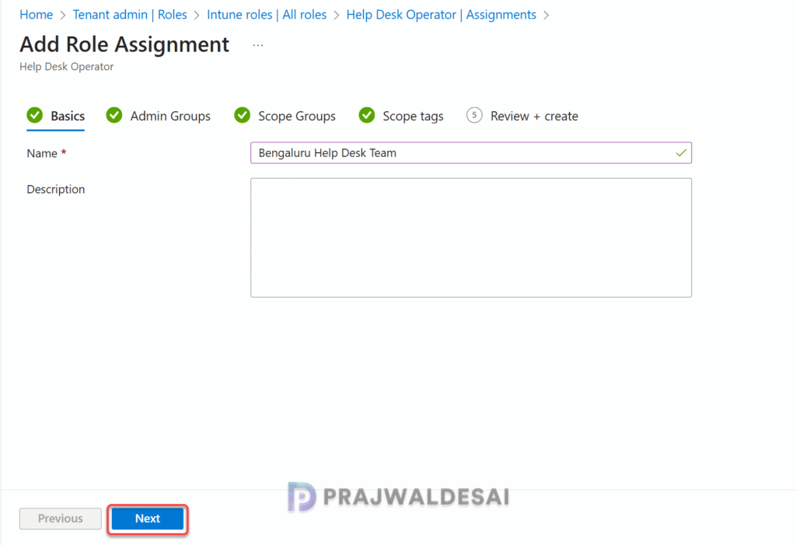
Task: Open the ellipsis more options menu
Action: coord(258,45)
